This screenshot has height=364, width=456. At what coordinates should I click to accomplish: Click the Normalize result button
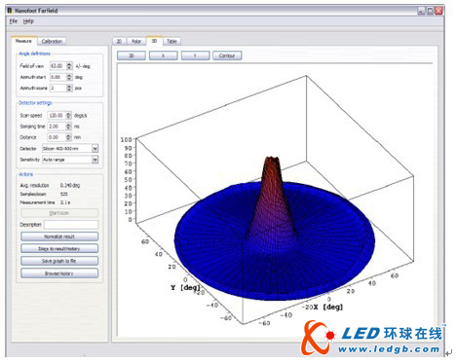click(x=59, y=237)
